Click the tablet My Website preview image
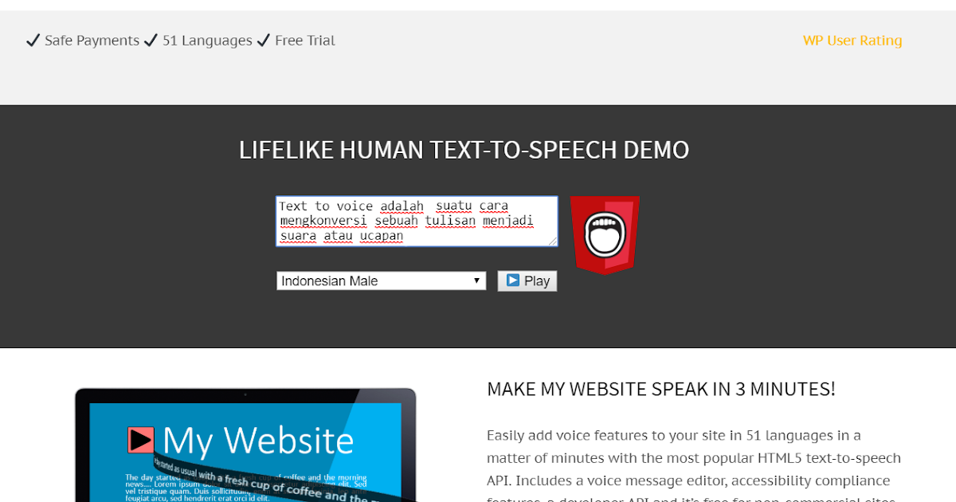This screenshot has width=956, height=502. coord(245,445)
